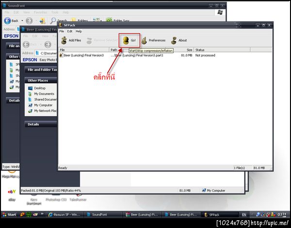Viewport: 291px width, 228px height.
Task: Open Favorites menu in SoundFont window
Action: tap(40, 12)
